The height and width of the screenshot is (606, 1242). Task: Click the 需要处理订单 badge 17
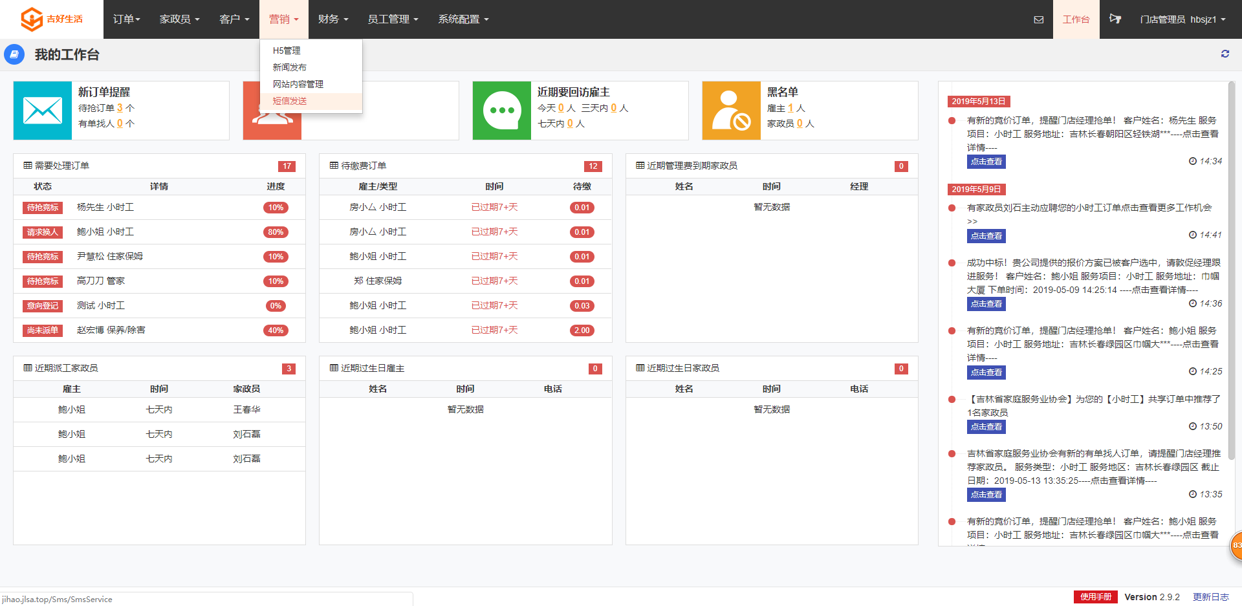(x=287, y=166)
